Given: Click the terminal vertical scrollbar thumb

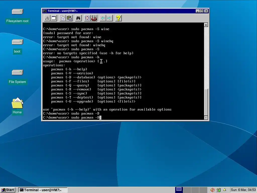Looking at the screenshot, I should [206, 102].
